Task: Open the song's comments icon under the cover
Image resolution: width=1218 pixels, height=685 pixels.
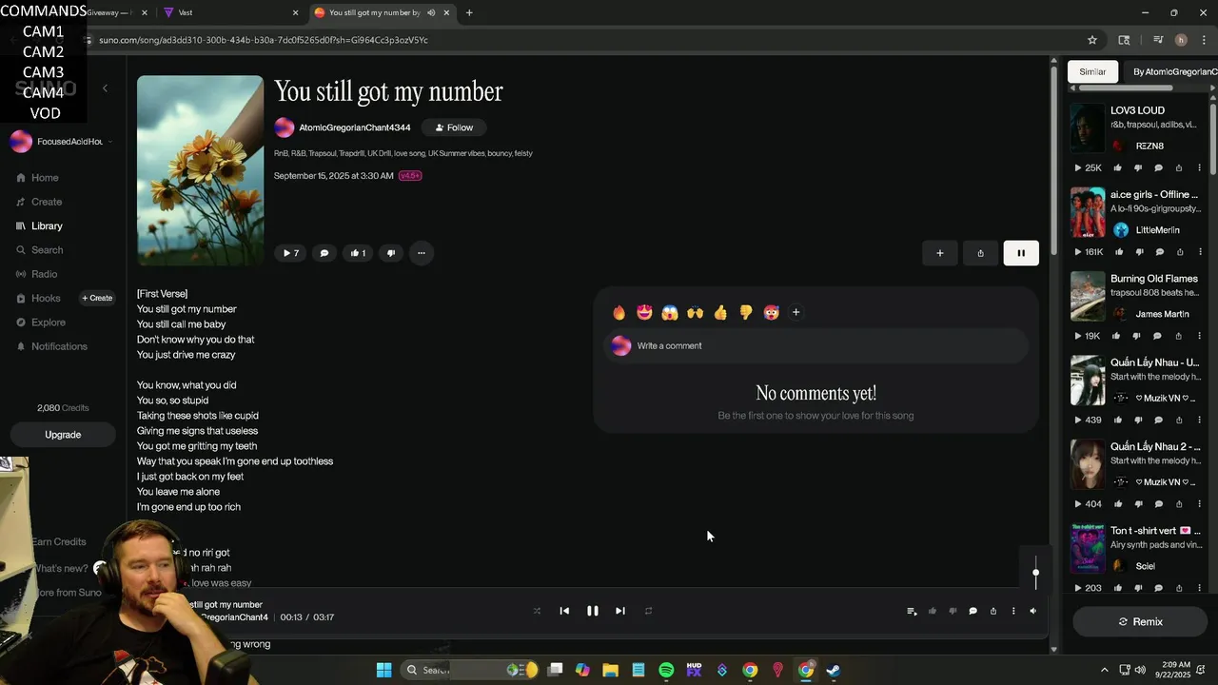Action: [324, 253]
